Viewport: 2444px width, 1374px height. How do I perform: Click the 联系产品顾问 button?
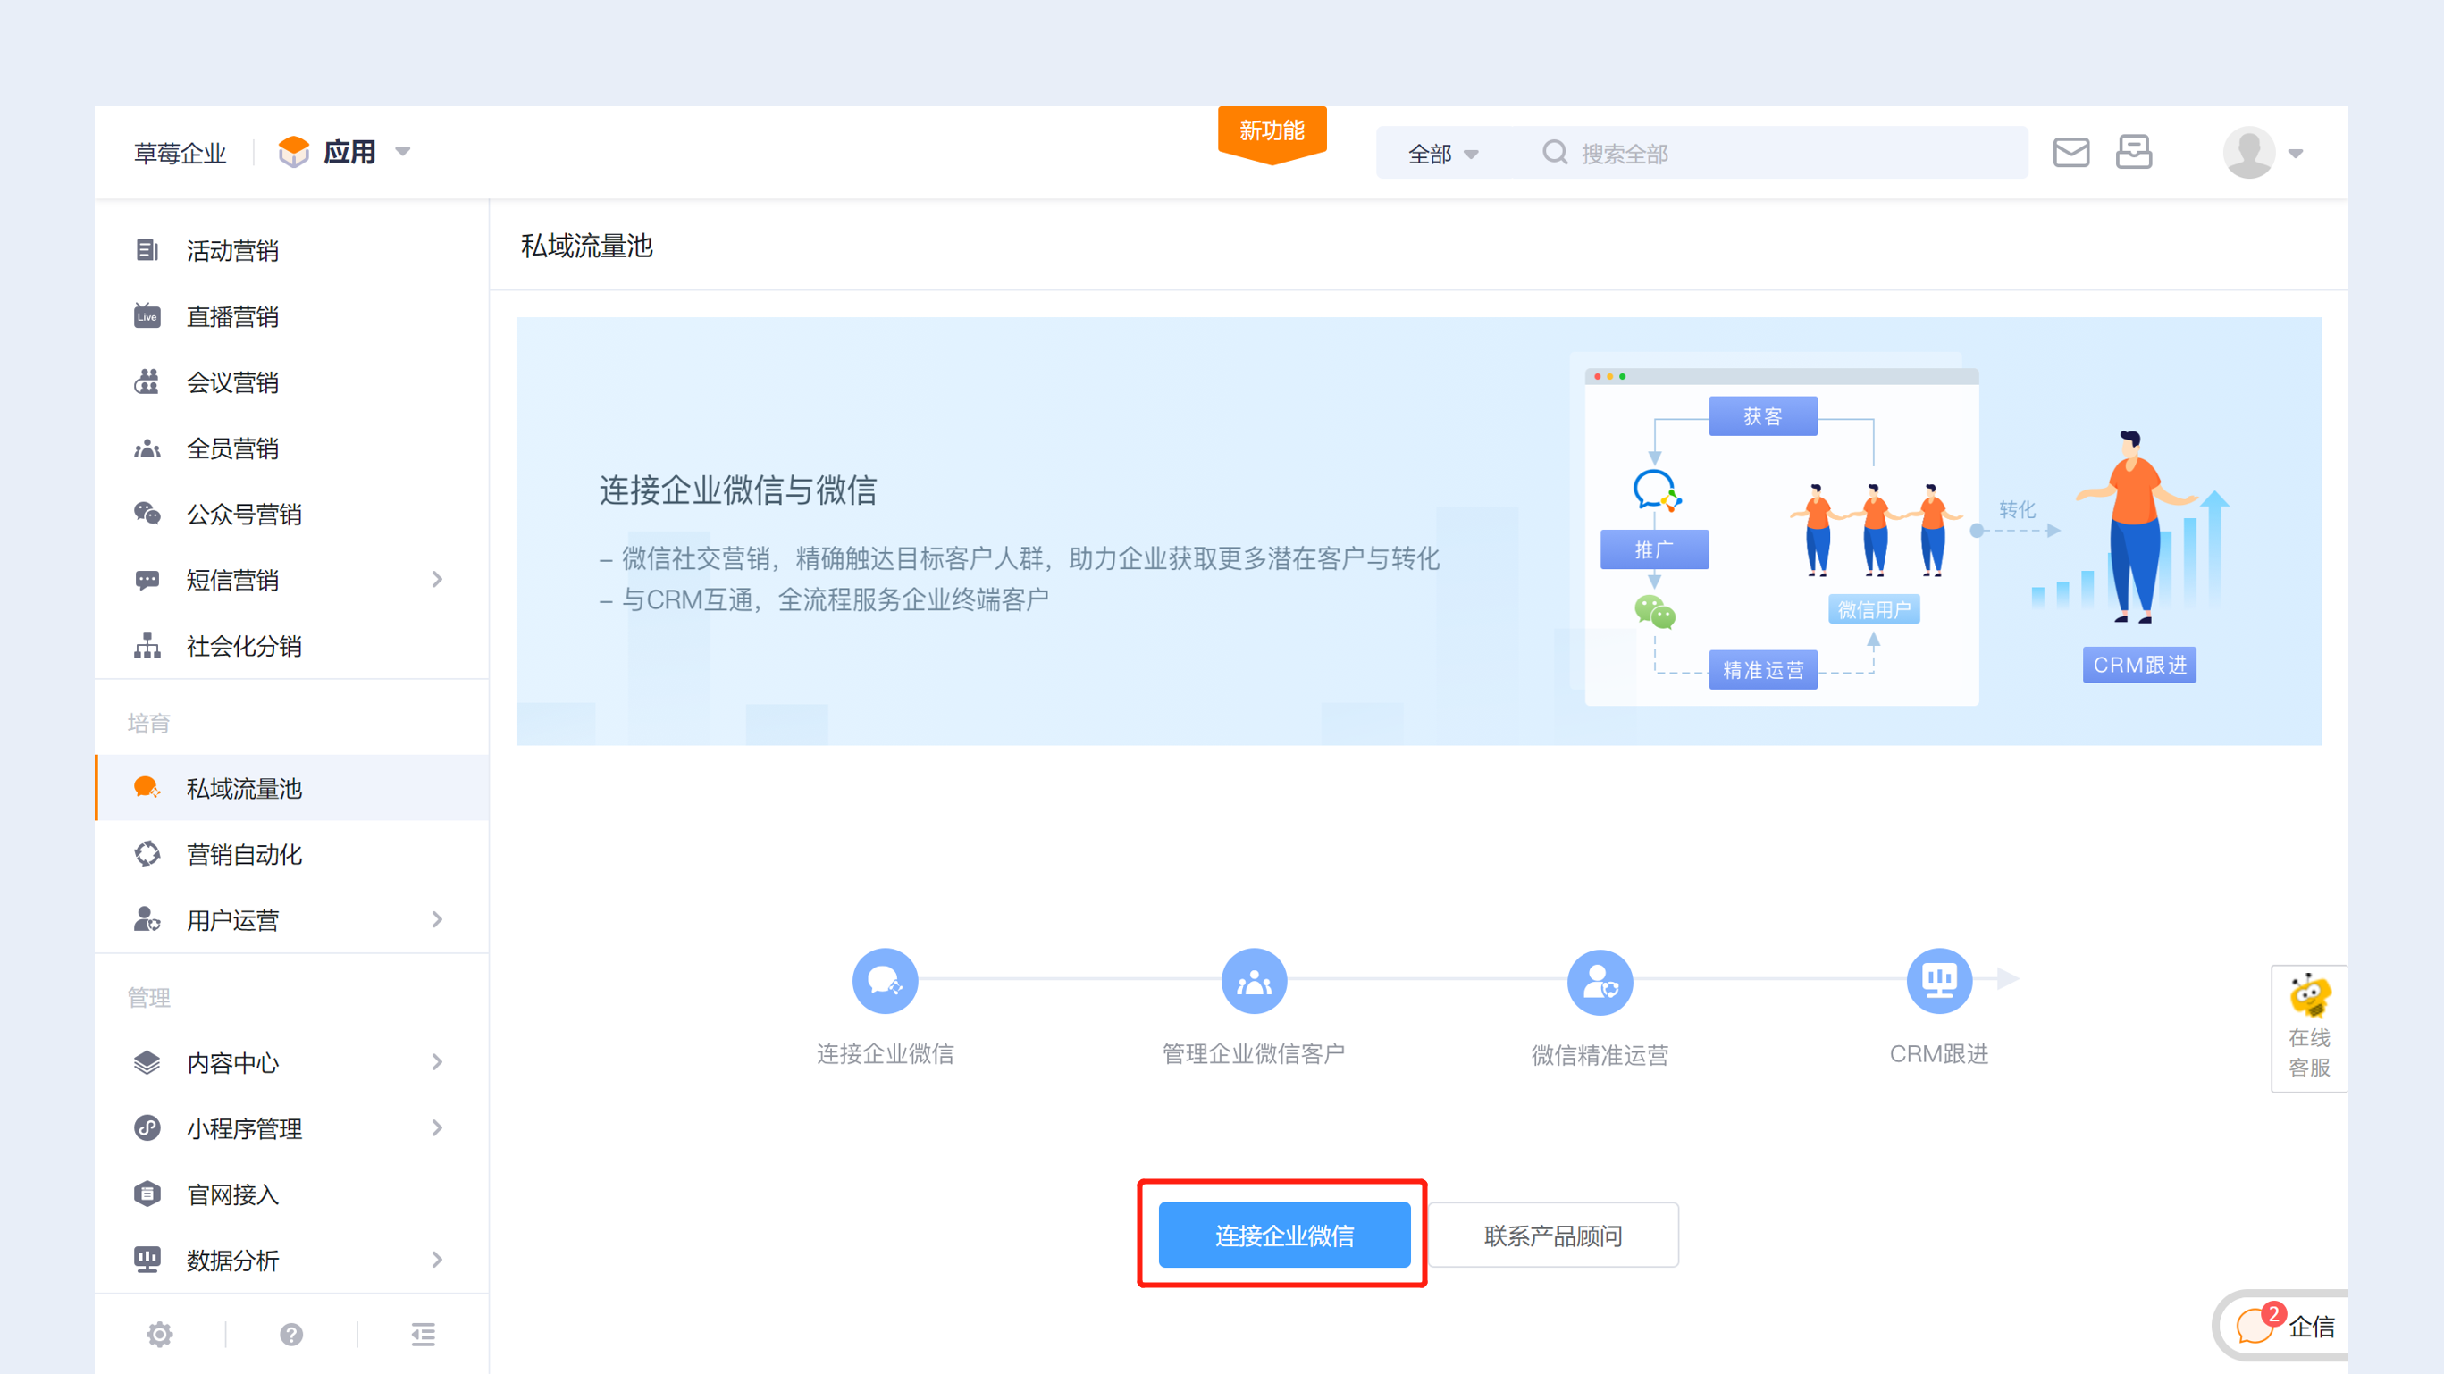(x=1553, y=1235)
